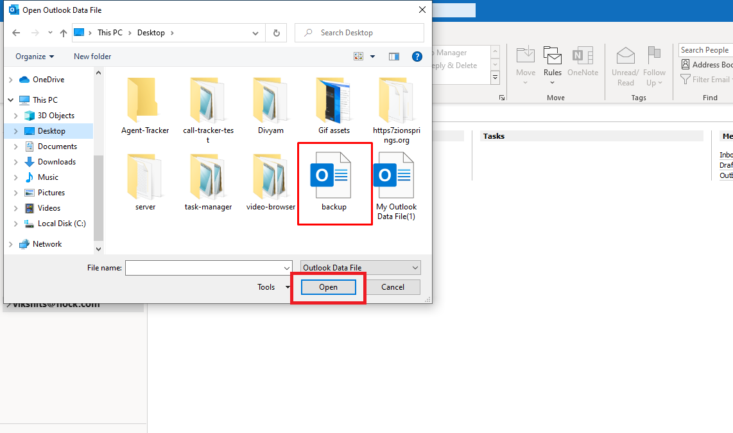This screenshot has height=433, width=733.
Task: Change view with the view icon
Action: click(x=359, y=57)
